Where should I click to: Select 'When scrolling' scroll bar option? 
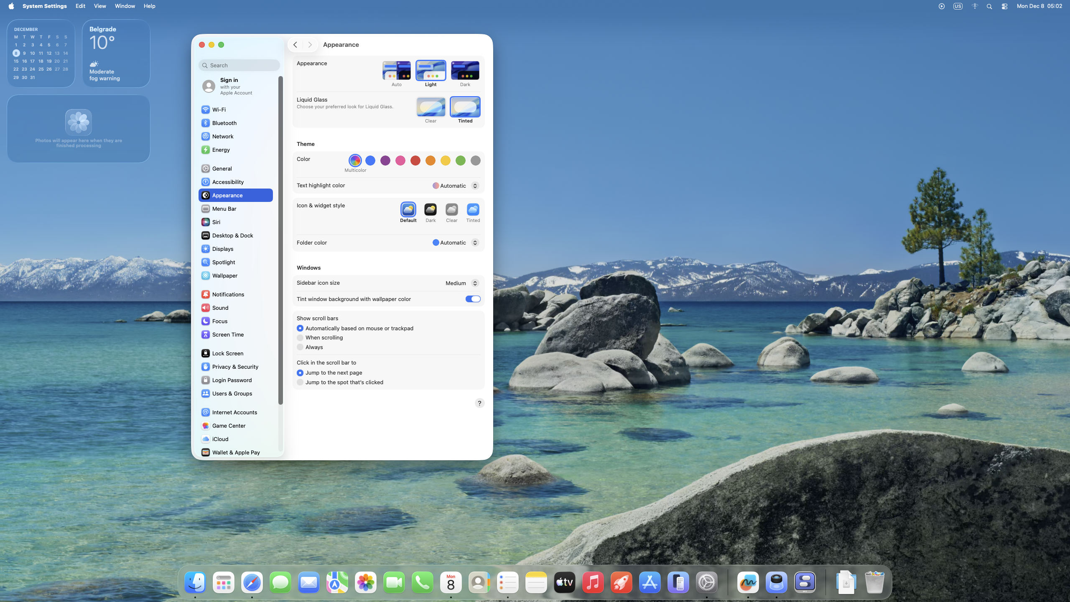pos(300,338)
